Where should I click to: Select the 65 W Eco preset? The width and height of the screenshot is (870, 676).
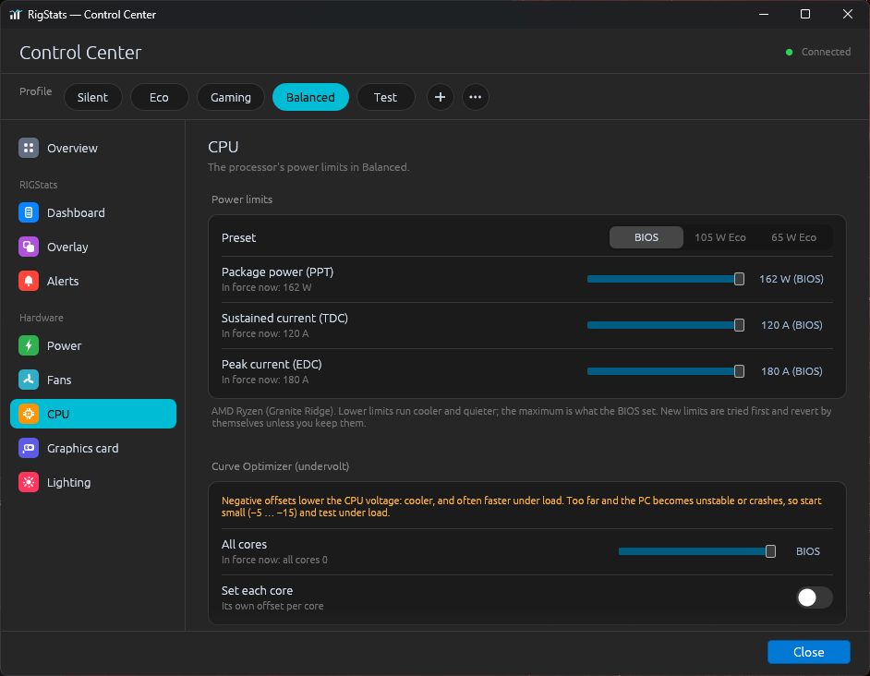(793, 237)
